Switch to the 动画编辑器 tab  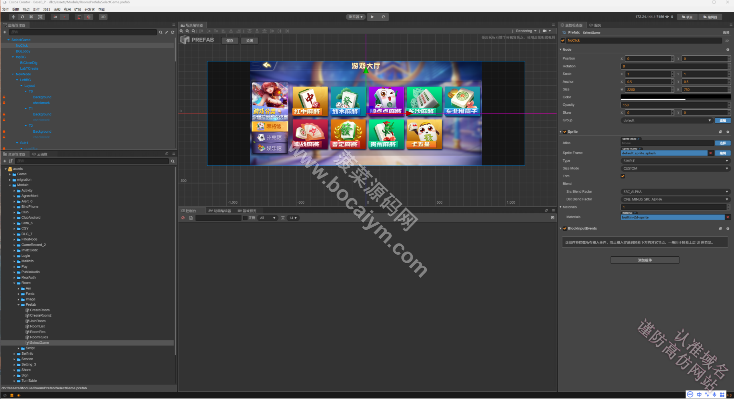coord(220,211)
